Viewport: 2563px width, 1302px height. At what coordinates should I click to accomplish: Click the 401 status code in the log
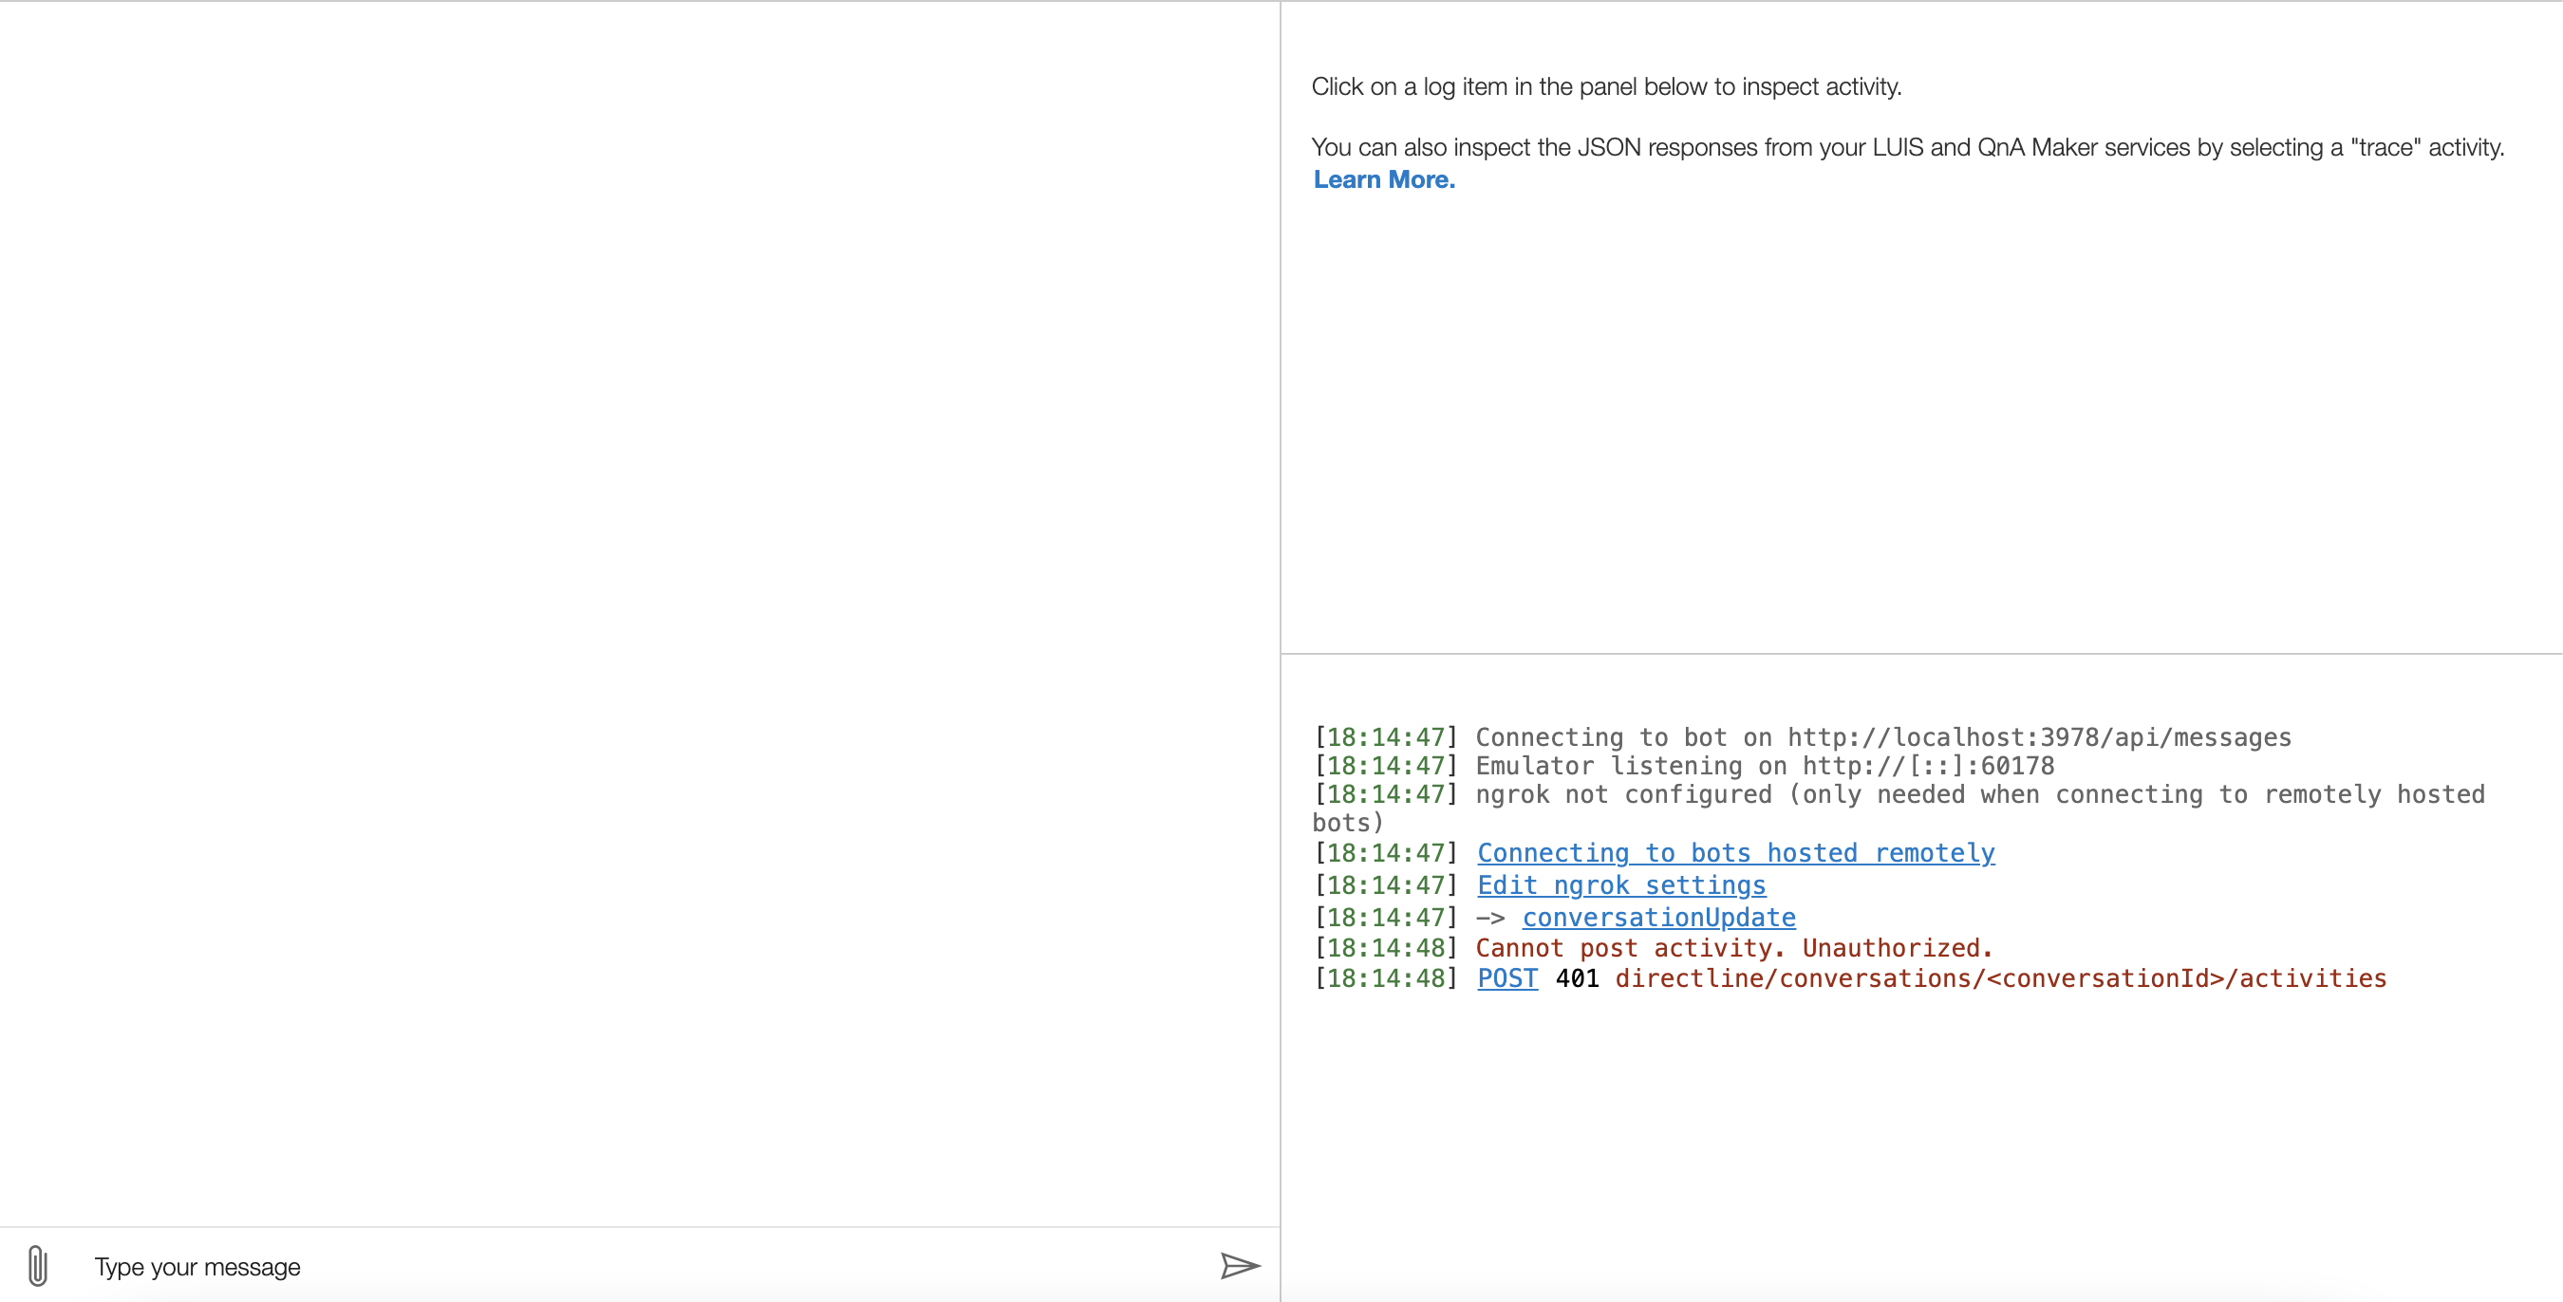[1577, 978]
